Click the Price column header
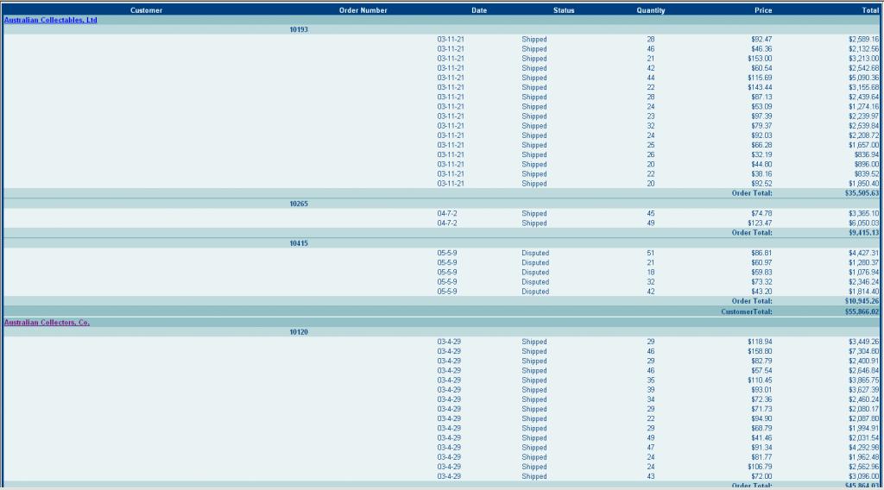The width and height of the screenshot is (884, 490). pos(763,10)
